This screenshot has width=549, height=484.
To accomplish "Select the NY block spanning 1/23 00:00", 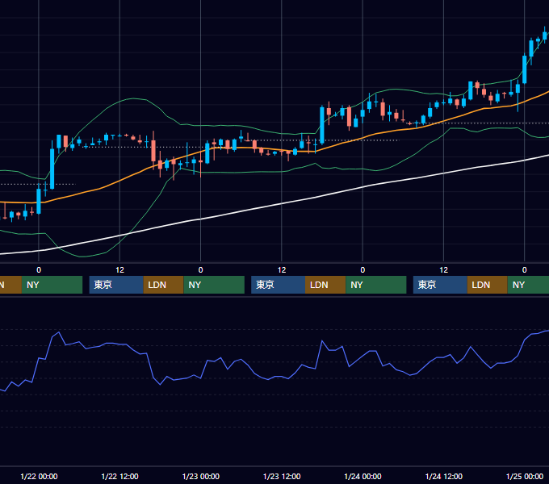I will coord(214,285).
